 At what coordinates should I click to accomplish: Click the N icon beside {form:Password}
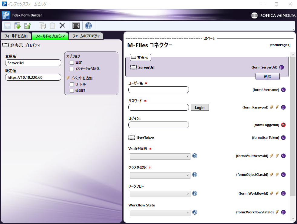click(283, 107)
